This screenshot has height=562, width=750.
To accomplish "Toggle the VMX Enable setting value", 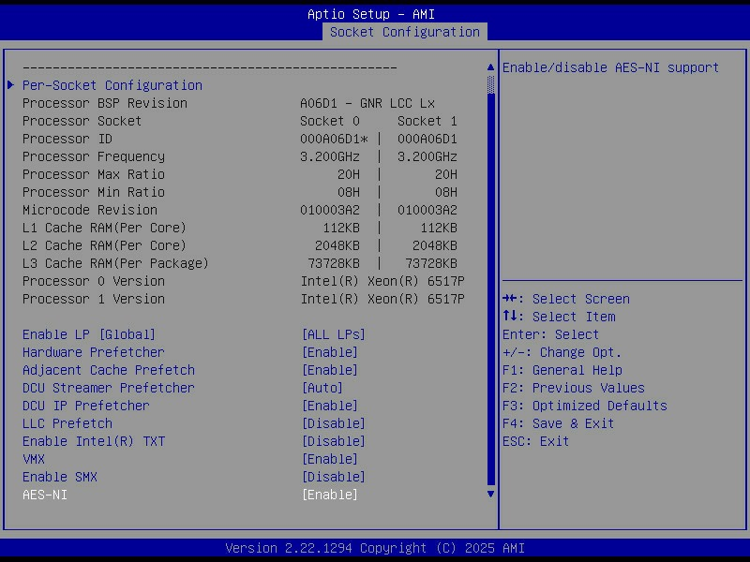I will coord(329,459).
